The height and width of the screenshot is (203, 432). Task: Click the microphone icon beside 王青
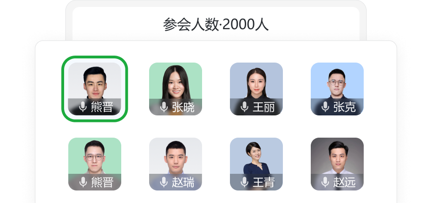point(245,182)
